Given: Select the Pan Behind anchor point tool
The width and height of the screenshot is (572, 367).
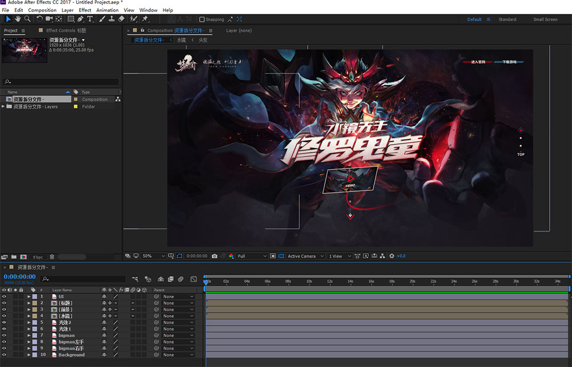Looking at the screenshot, I should 59,19.
